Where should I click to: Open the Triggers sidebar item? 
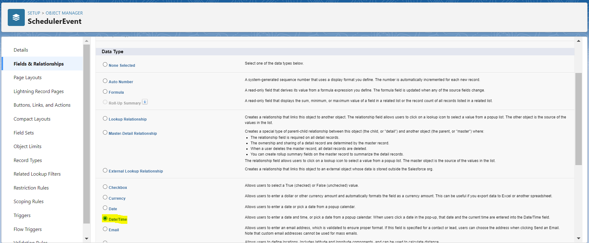(x=22, y=215)
